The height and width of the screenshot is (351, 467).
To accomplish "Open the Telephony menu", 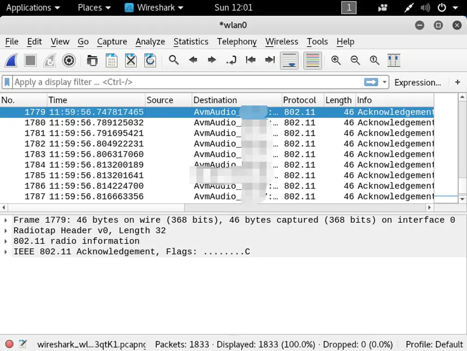I will coord(237,42).
